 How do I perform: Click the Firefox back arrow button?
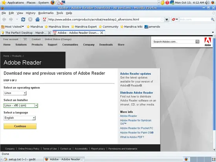(4, 19)
